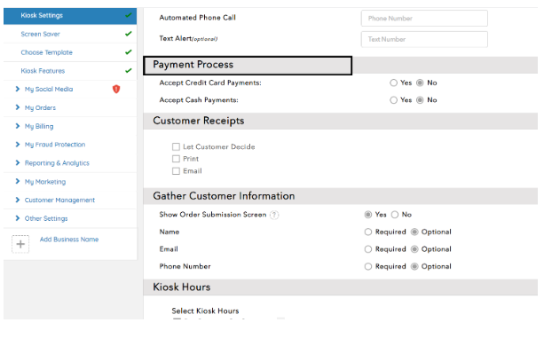This screenshot has height=354, width=544.
Task: Expand the My Marketing chevron
Action: coord(18,181)
